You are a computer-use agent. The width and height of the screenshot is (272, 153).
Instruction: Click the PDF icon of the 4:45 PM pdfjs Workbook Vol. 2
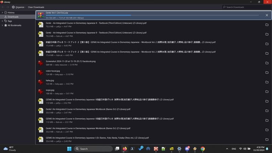[41, 44]
